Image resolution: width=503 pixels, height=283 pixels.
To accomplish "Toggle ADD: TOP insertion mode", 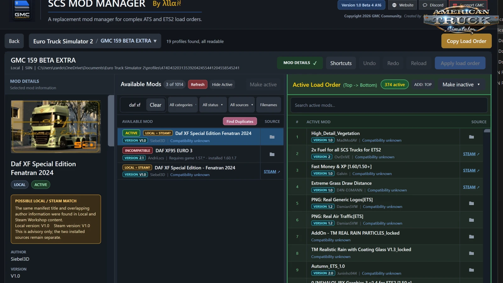I will (423, 85).
